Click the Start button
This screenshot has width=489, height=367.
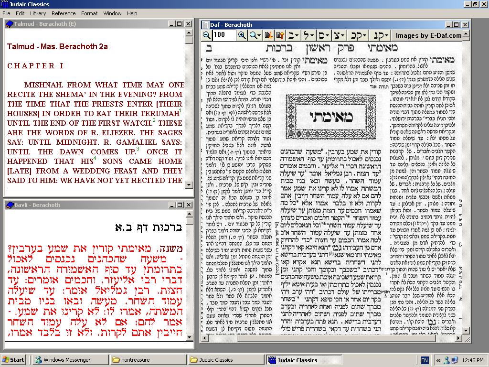(13, 360)
